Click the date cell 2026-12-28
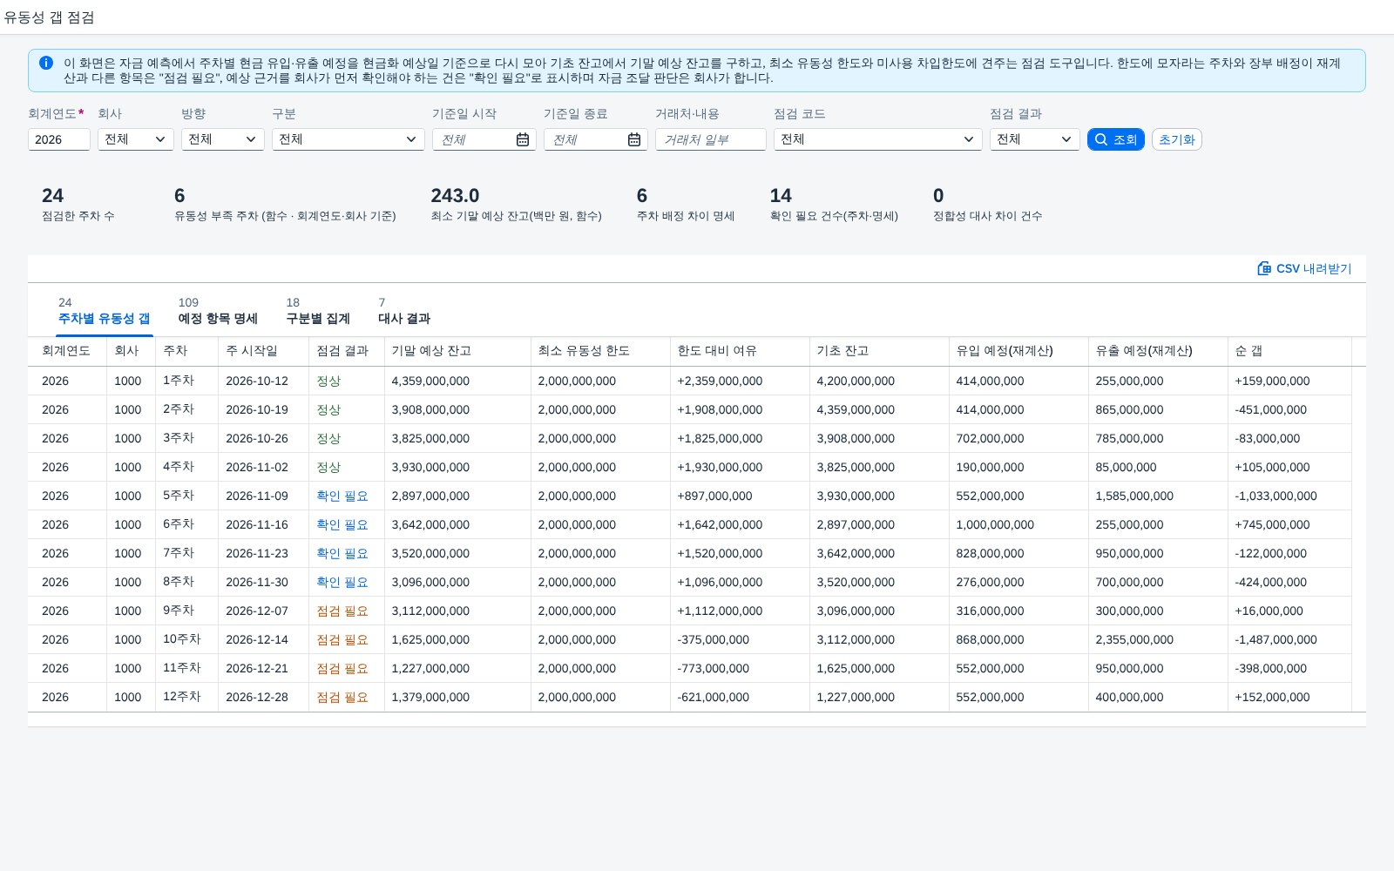The height and width of the screenshot is (871, 1394). point(257,697)
